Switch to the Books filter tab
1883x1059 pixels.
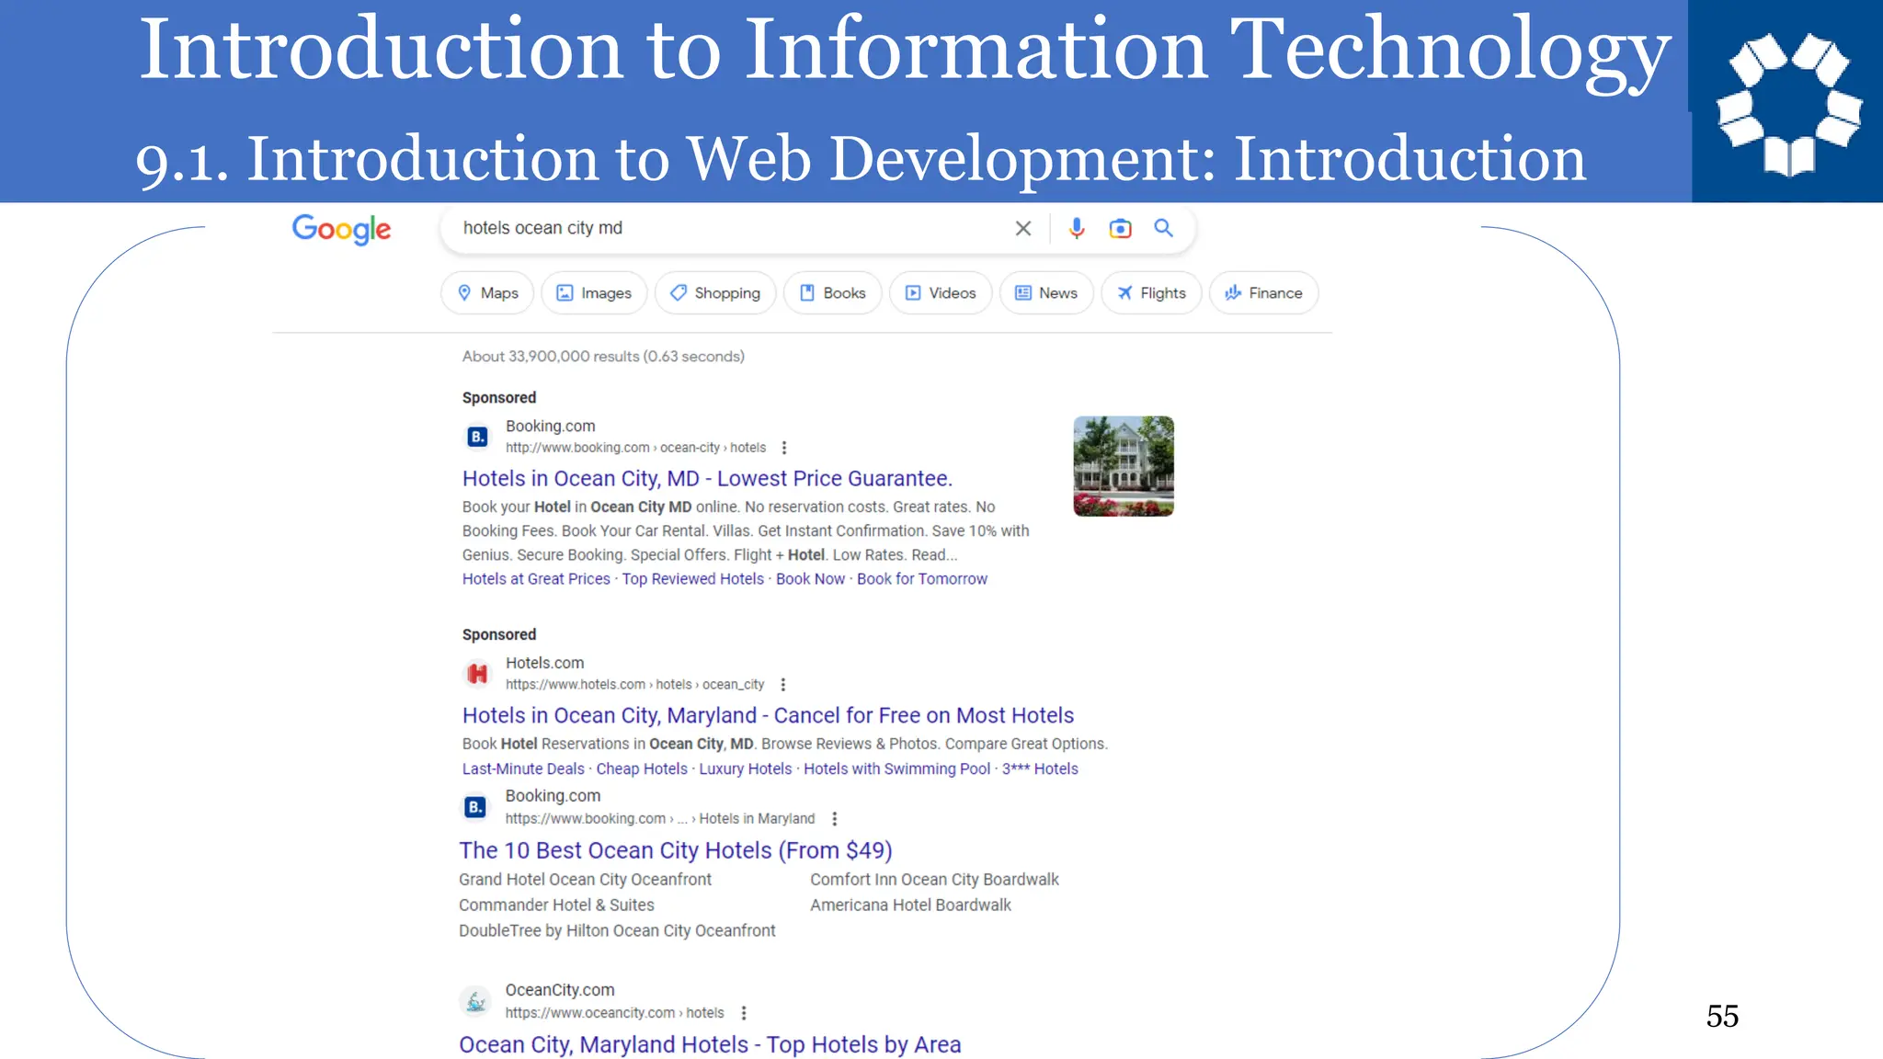[x=833, y=293]
